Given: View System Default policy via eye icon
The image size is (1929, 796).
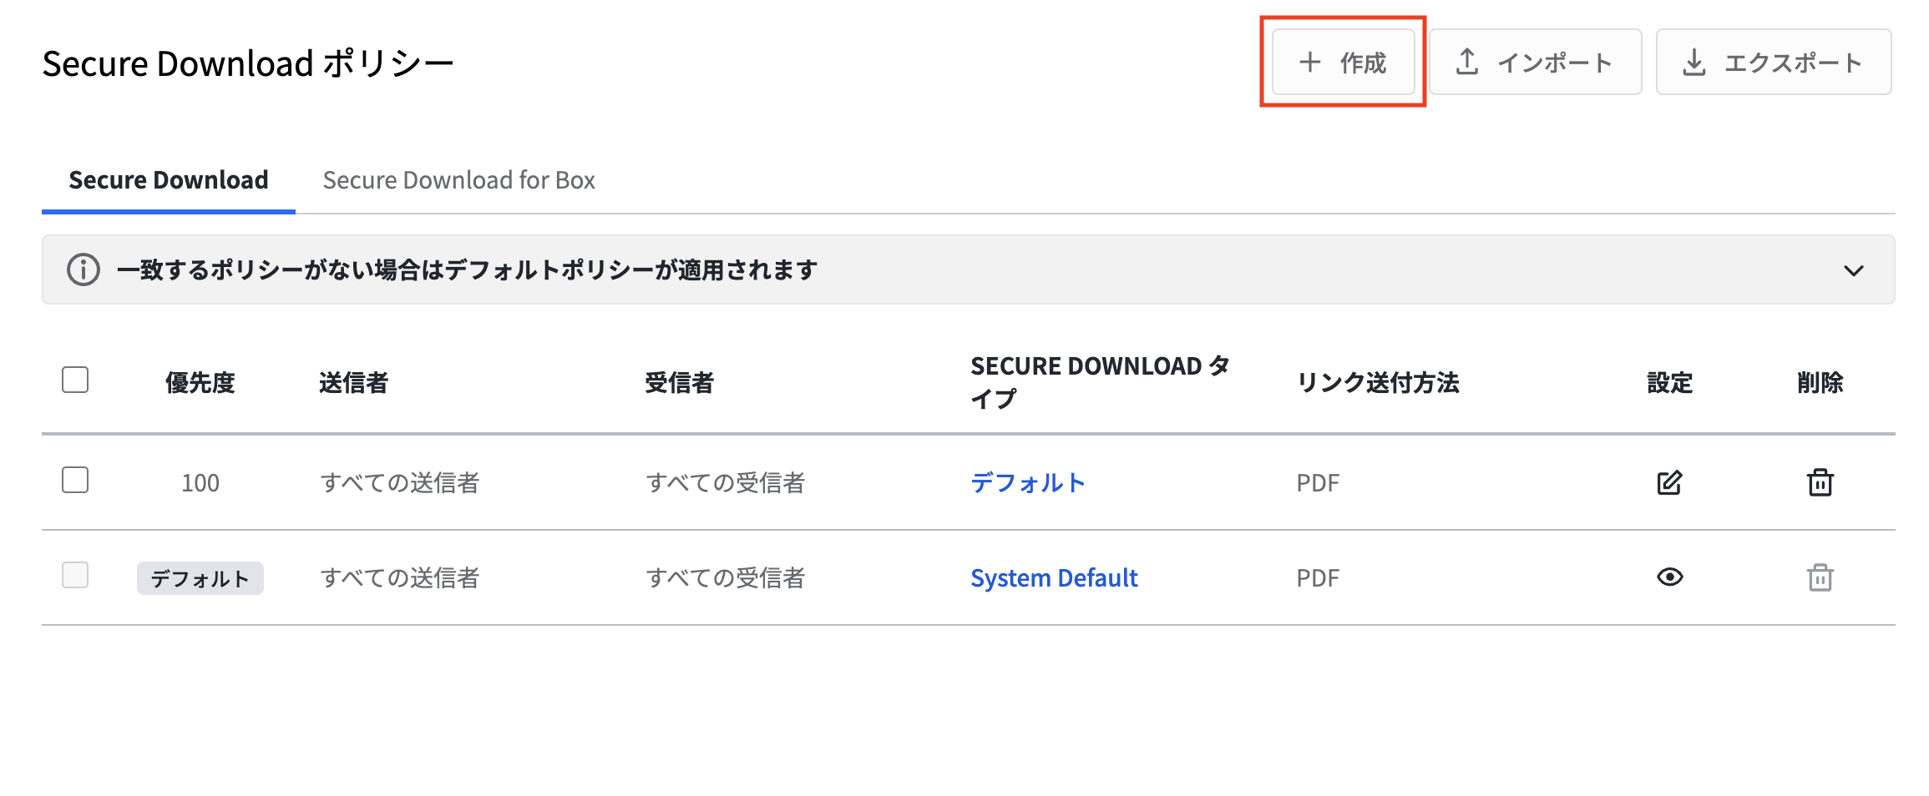Looking at the screenshot, I should tap(1670, 577).
